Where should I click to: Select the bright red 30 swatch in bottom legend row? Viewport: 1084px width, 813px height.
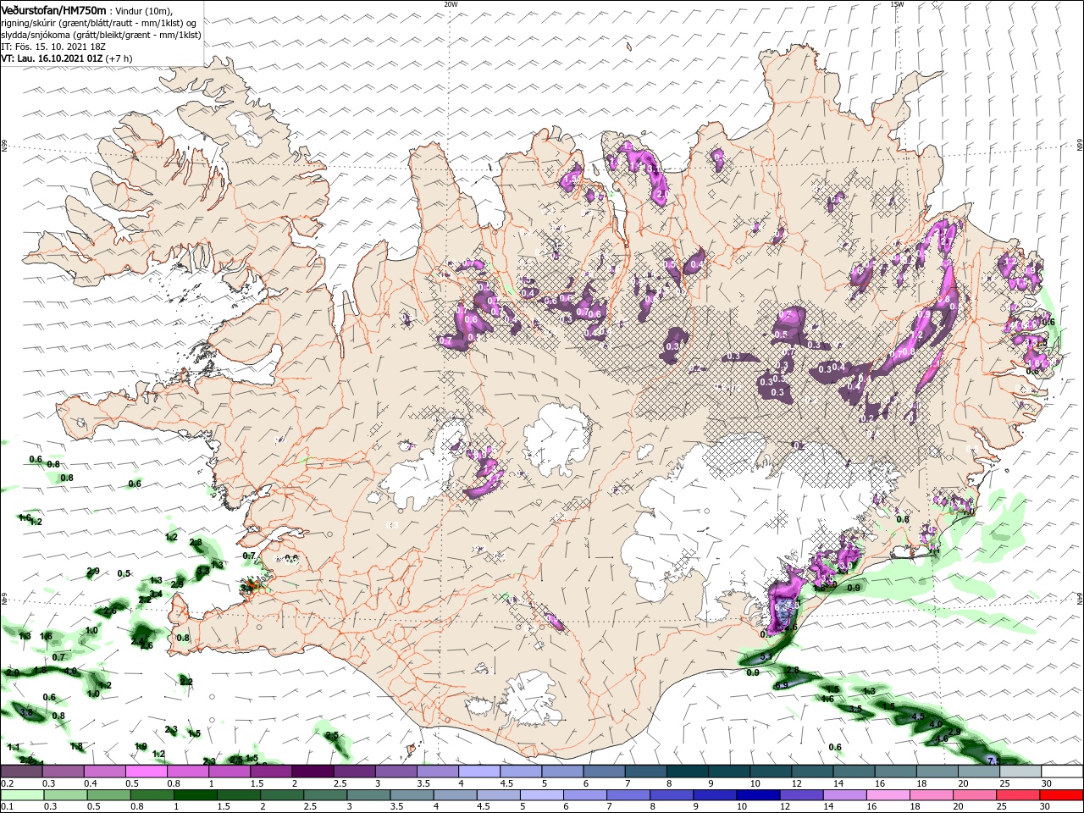click(x=1062, y=795)
